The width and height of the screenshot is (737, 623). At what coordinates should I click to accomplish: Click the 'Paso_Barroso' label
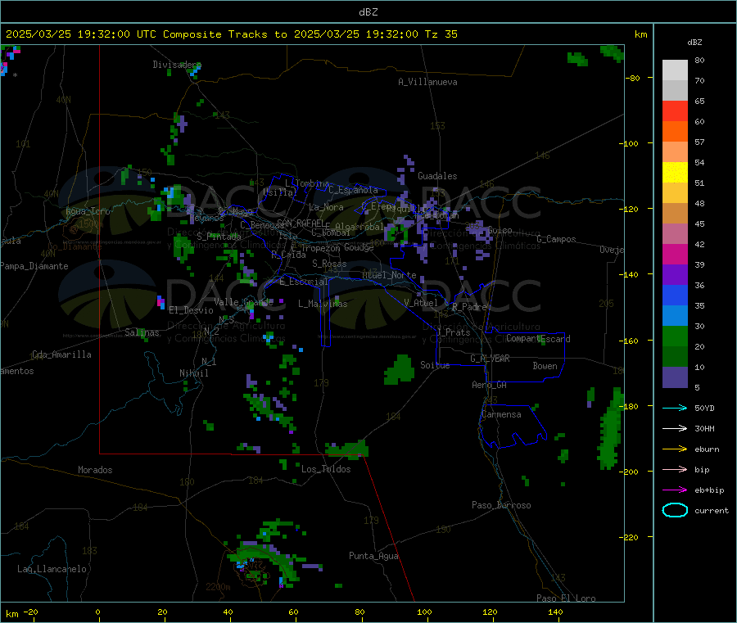coord(501,505)
